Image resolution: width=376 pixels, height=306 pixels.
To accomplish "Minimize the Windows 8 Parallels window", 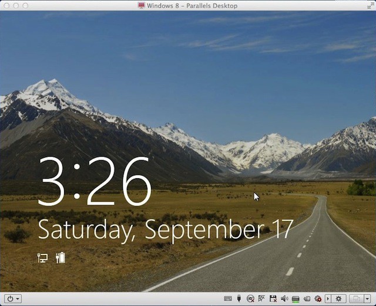I will pyautogui.click(x=16, y=5).
